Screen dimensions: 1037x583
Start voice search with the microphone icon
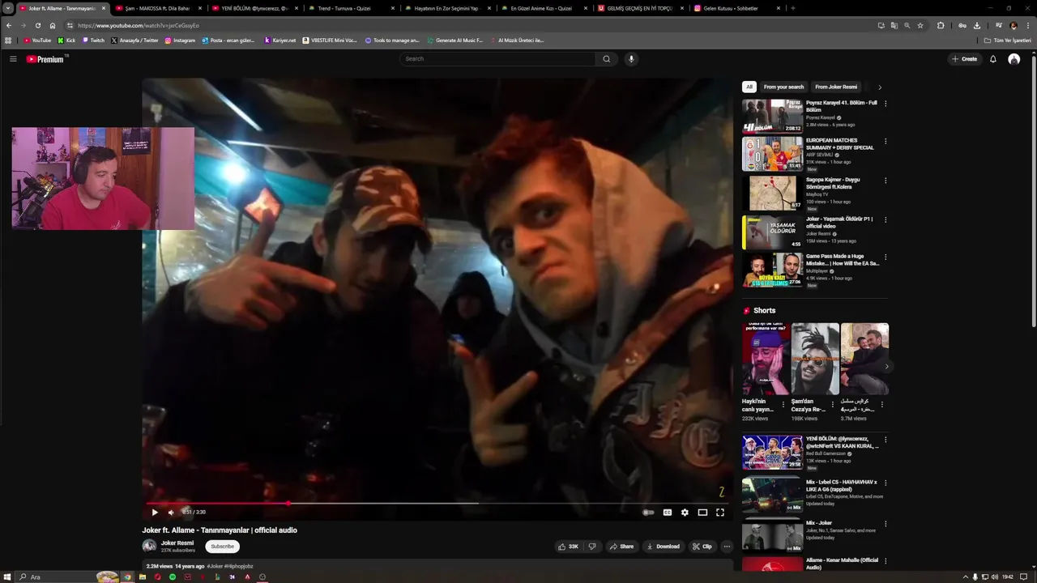point(631,59)
